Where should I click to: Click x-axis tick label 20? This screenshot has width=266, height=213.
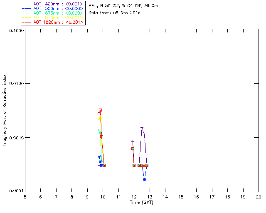pos(259,197)
